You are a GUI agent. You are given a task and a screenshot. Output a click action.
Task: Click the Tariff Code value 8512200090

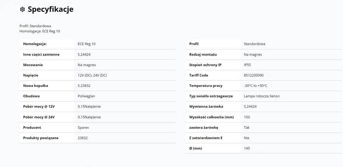tap(254, 75)
